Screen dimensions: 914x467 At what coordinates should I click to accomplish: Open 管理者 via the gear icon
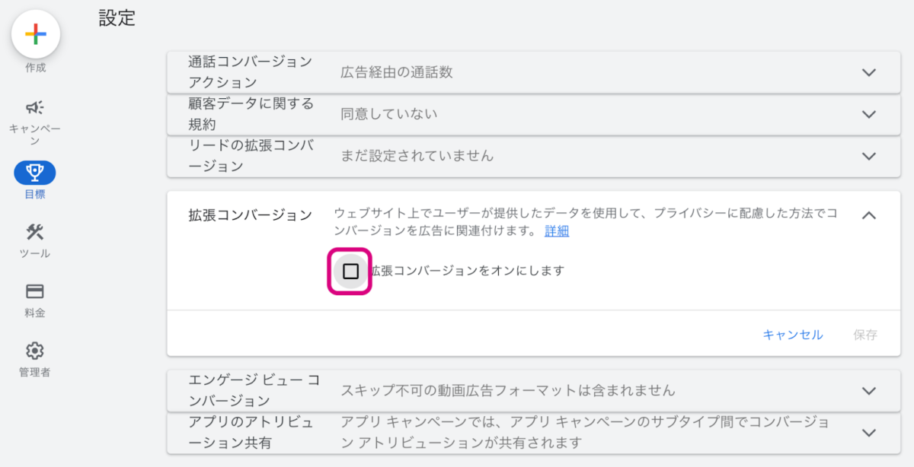tap(35, 351)
